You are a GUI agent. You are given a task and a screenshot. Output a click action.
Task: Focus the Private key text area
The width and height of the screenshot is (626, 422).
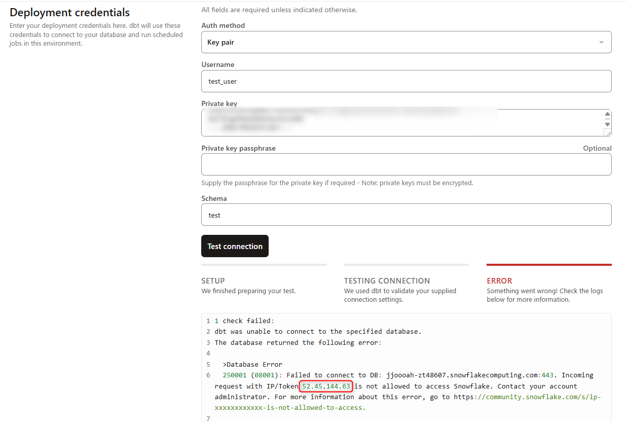tap(400, 123)
